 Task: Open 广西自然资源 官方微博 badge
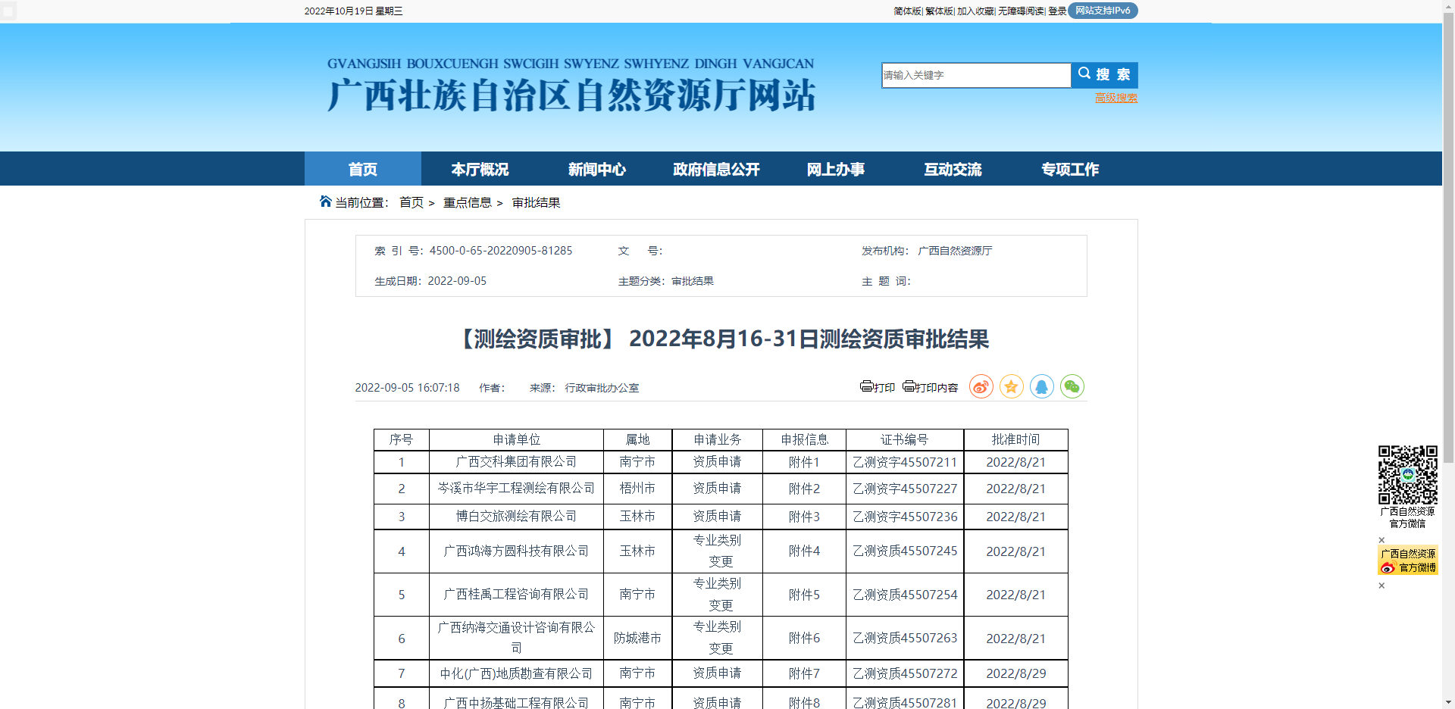pyautogui.click(x=1407, y=561)
